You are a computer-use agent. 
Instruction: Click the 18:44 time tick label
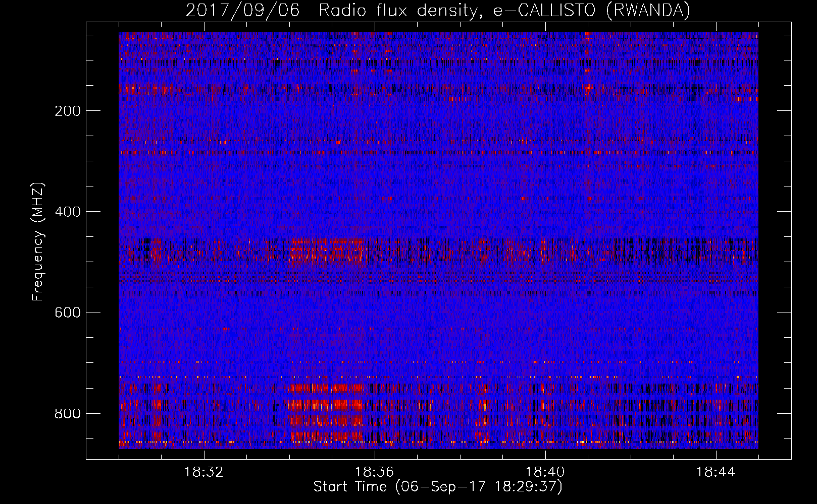[716, 472]
